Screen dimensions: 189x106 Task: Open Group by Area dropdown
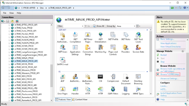click(134, 26)
